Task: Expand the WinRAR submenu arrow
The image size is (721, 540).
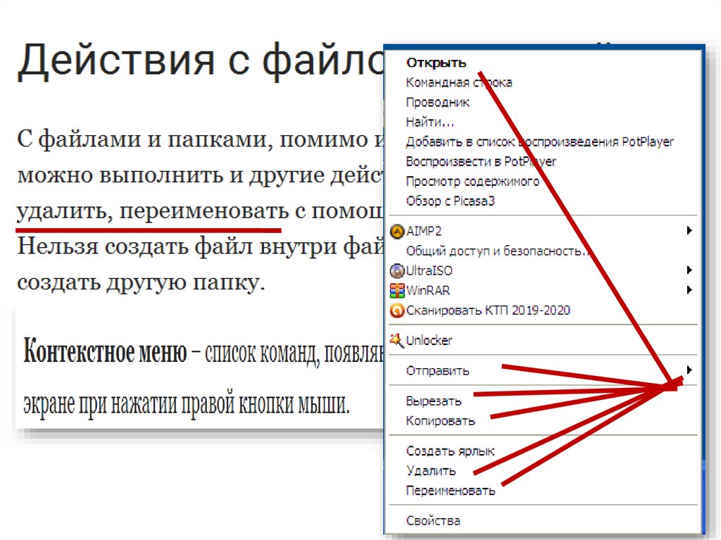Action: [689, 290]
